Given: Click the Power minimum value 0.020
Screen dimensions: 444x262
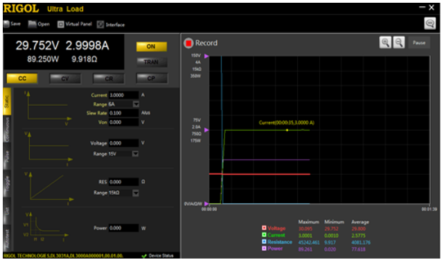Looking at the screenshot, I should point(330,249).
